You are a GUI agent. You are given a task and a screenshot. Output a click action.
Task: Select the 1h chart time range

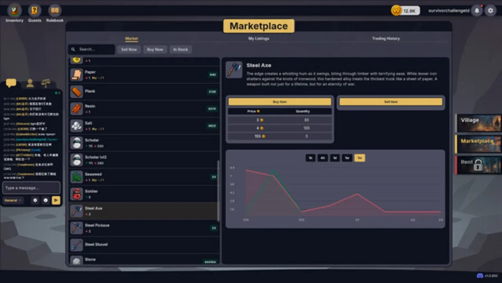(310, 158)
